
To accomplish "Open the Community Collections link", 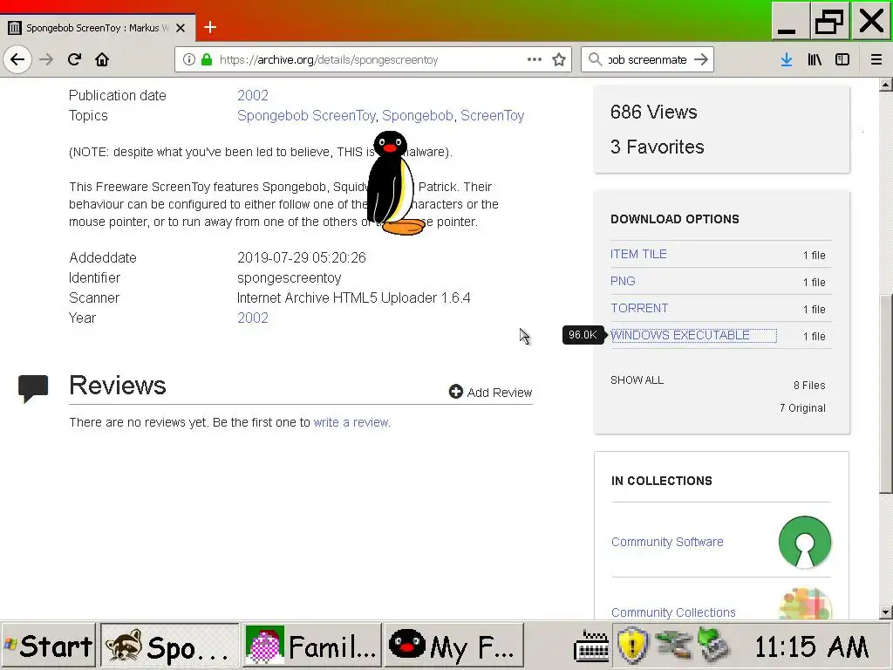I will (673, 612).
